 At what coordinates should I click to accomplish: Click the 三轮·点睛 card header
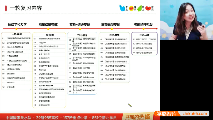(144, 35)
